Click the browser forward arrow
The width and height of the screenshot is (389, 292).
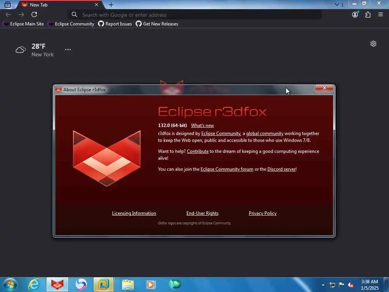(21, 15)
